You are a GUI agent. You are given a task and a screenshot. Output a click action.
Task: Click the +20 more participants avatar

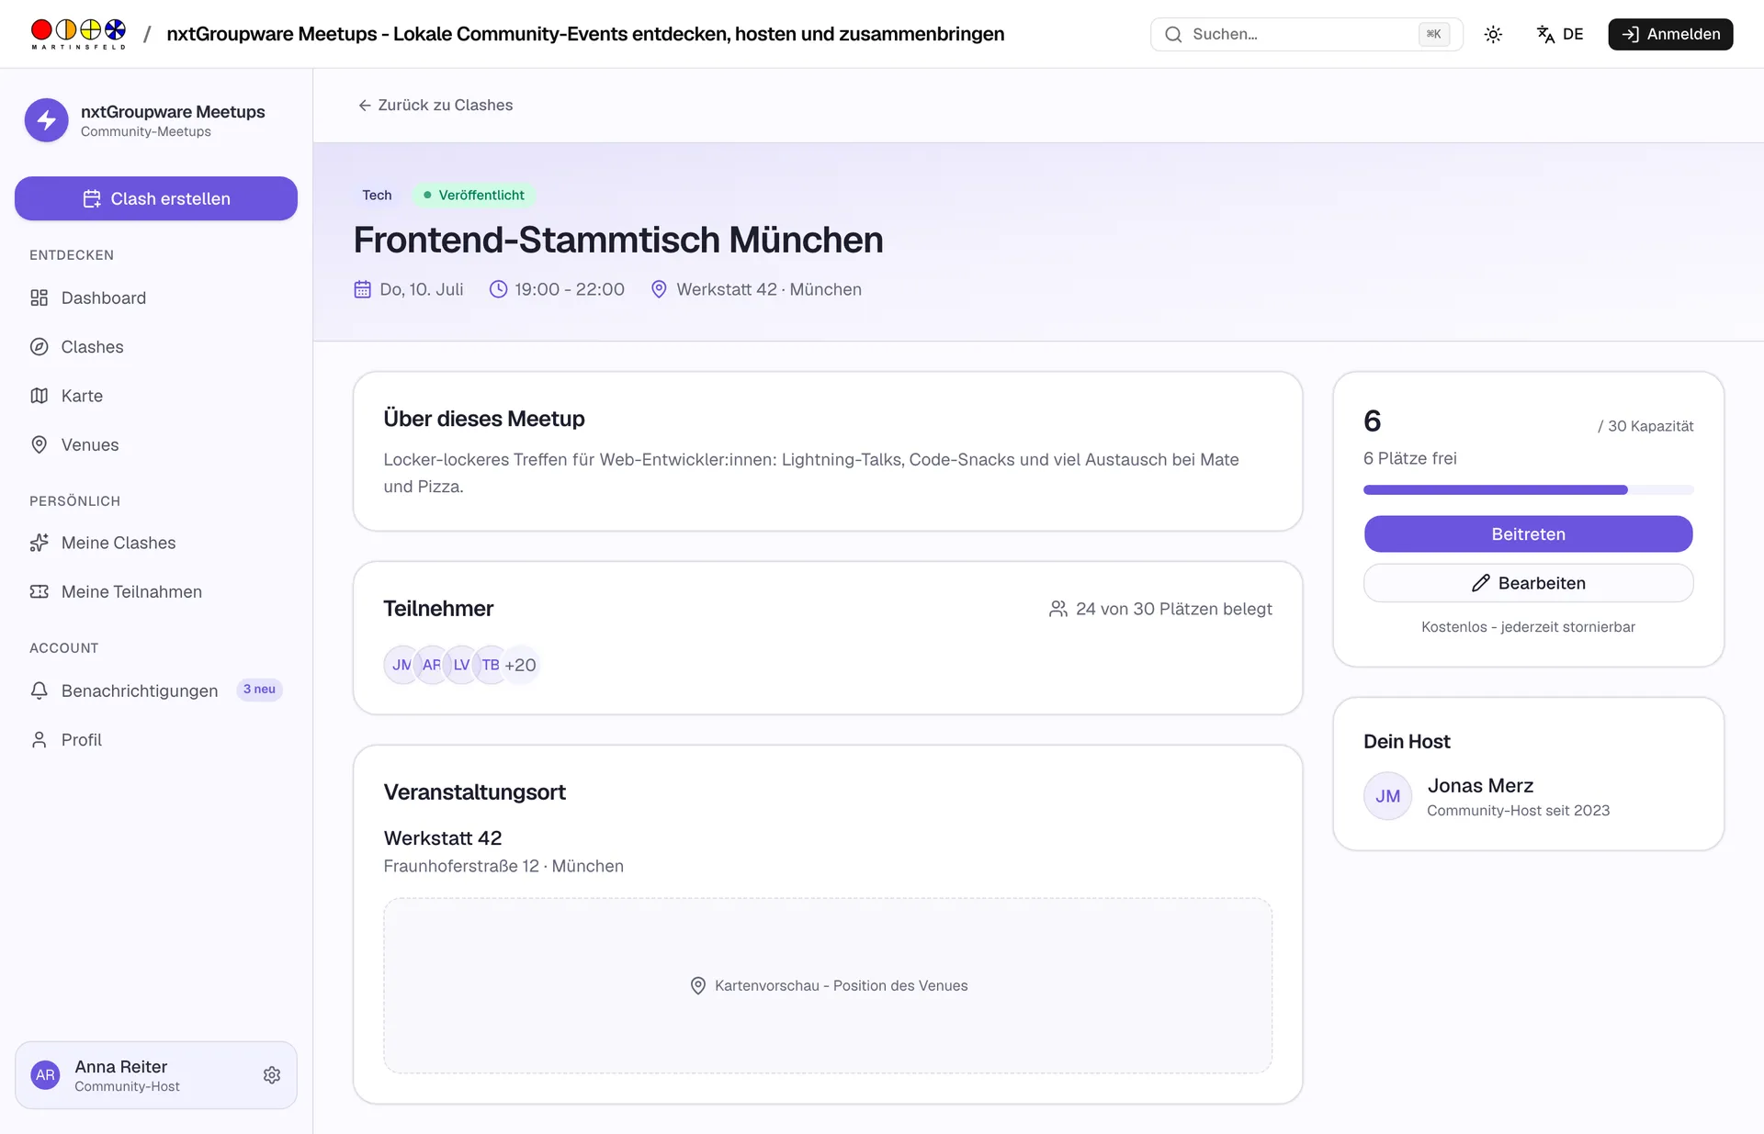pyautogui.click(x=520, y=665)
